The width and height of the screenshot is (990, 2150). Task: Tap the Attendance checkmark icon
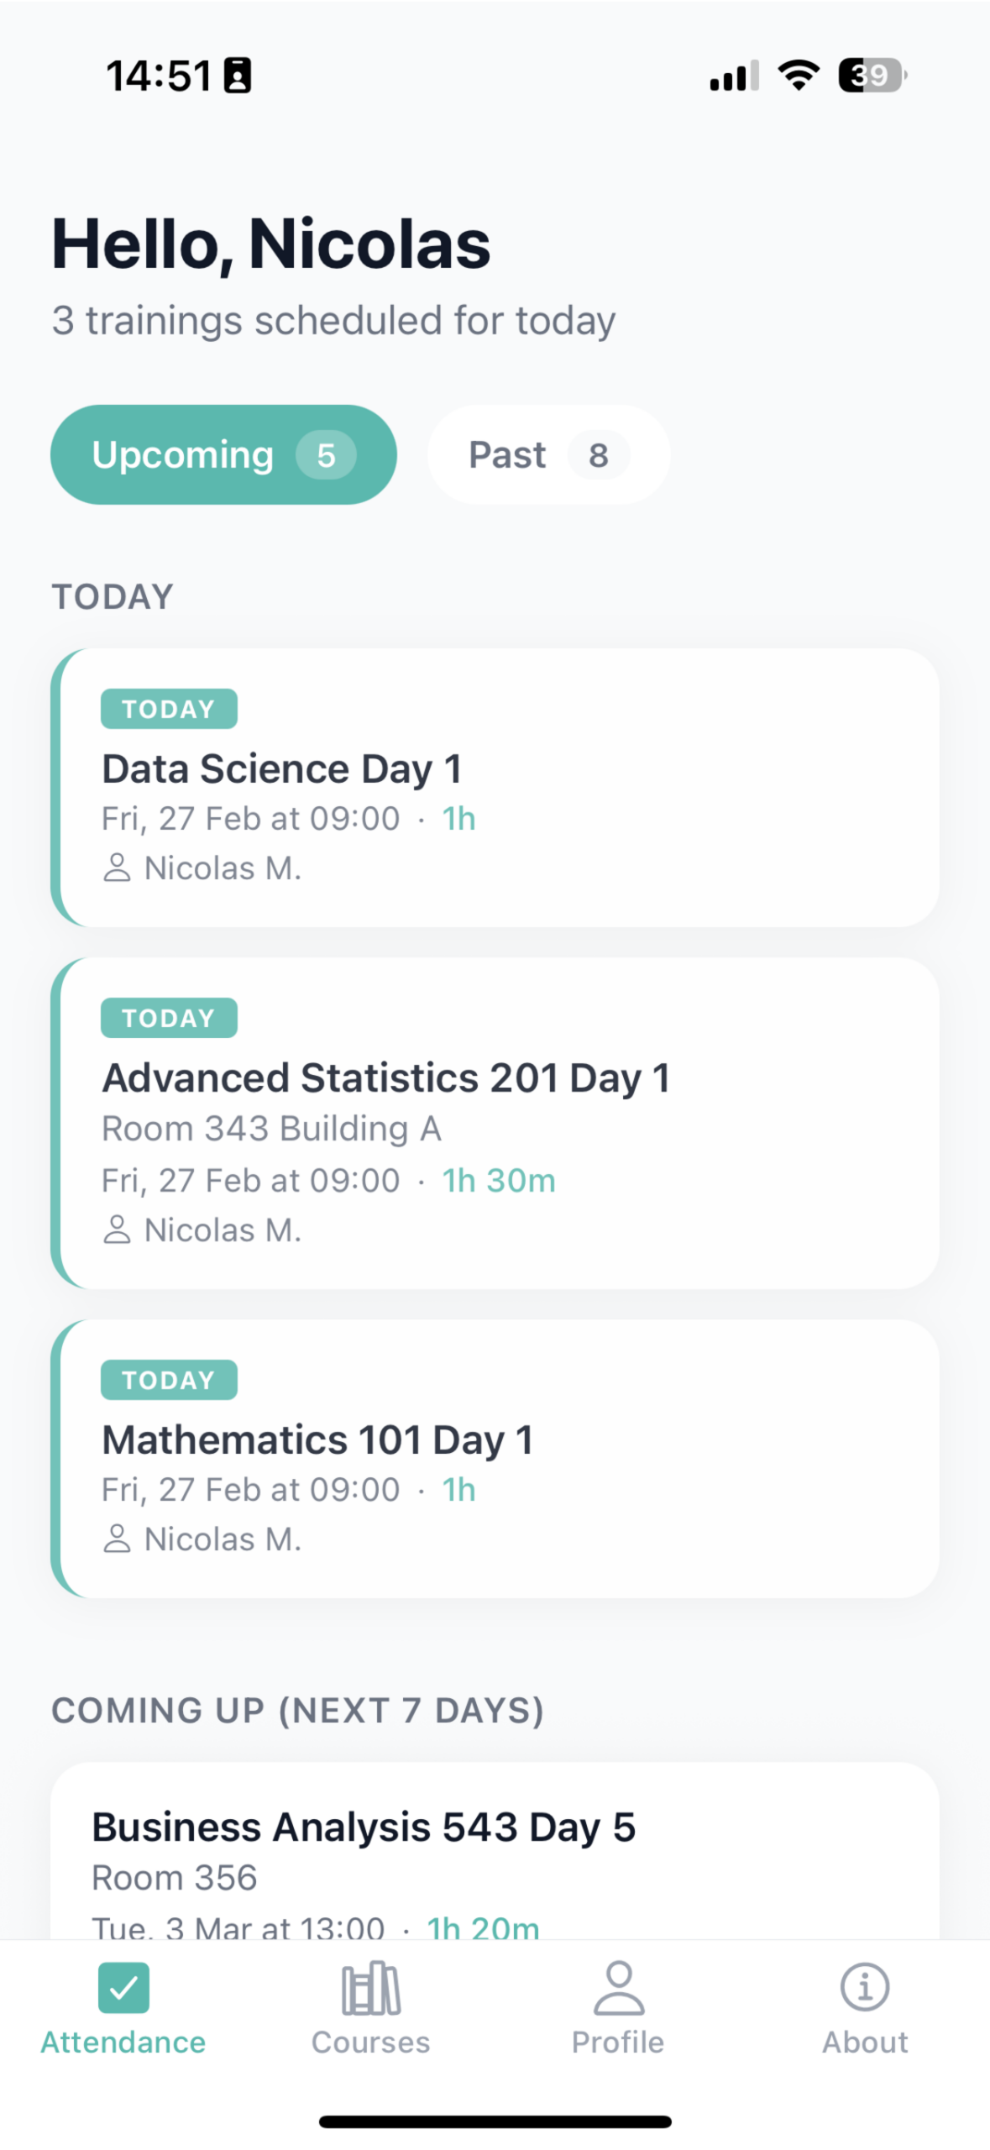coord(123,1986)
